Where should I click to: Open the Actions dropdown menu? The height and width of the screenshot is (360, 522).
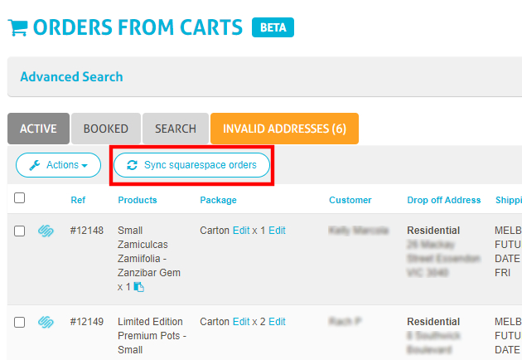pyautogui.click(x=58, y=165)
